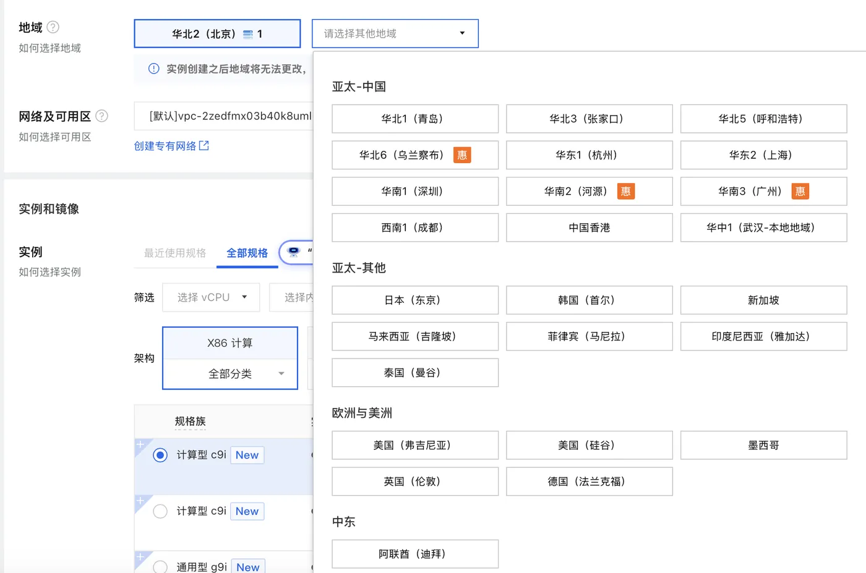
Task: Click help icon beside 网络及可用区
Action: [x=102, y=116]
